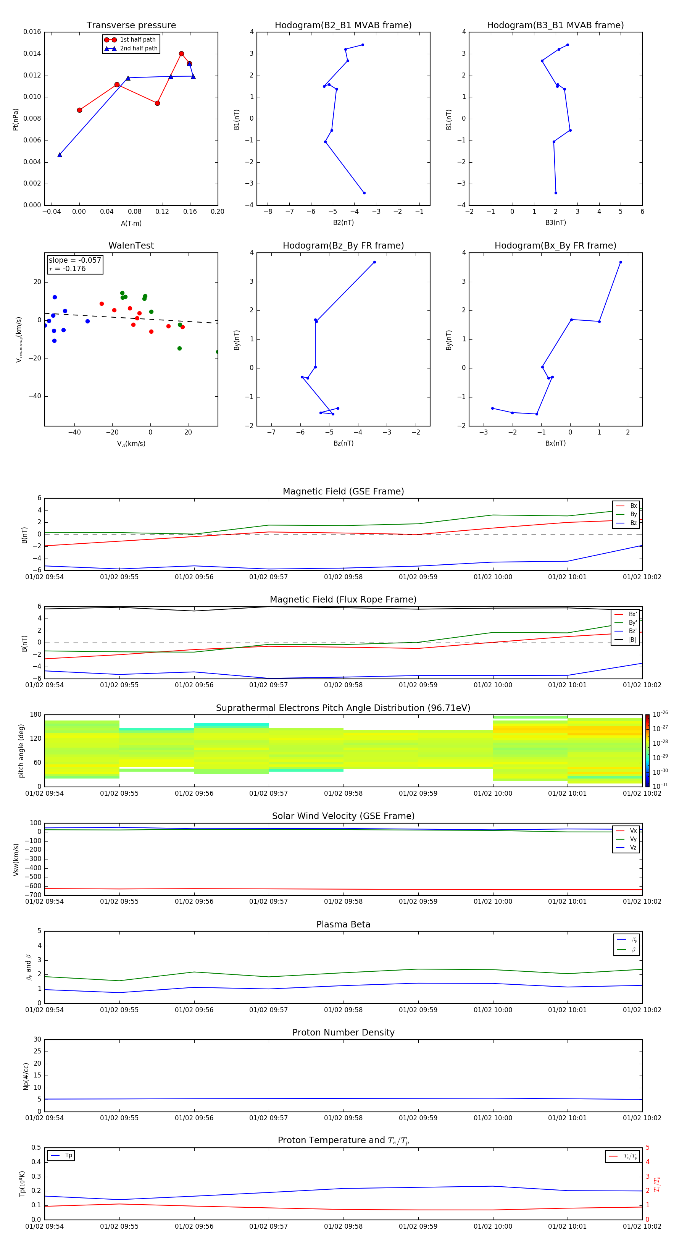Select the "2nd half path" legend entry
The image size is (687, 1260).
tap(131, 48)
